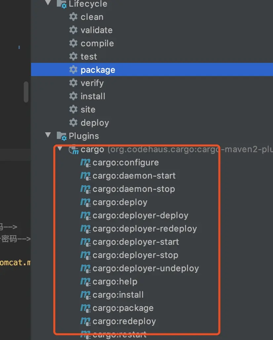The height and width of the screenshot is (340, 273).
Task: Click the Maven goal icon for cargo:configure
Action: pyautogui.click(x=85, y=163)
